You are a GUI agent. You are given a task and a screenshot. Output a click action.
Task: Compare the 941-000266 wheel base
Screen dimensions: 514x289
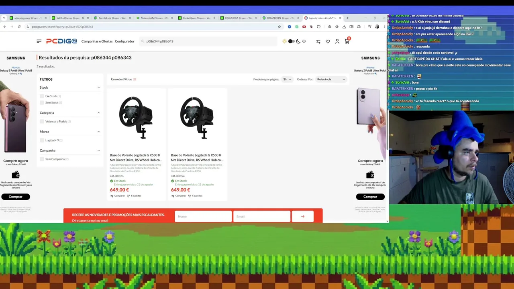tap(118, 196)
